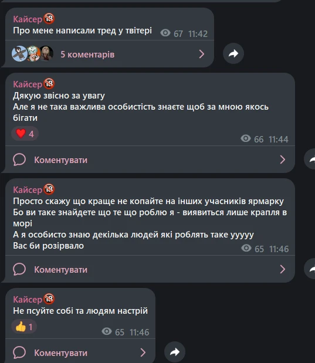Click comment bubble icon under 11:44 post
This screenshot has width=315, height=363.
[x=19, y=160]
